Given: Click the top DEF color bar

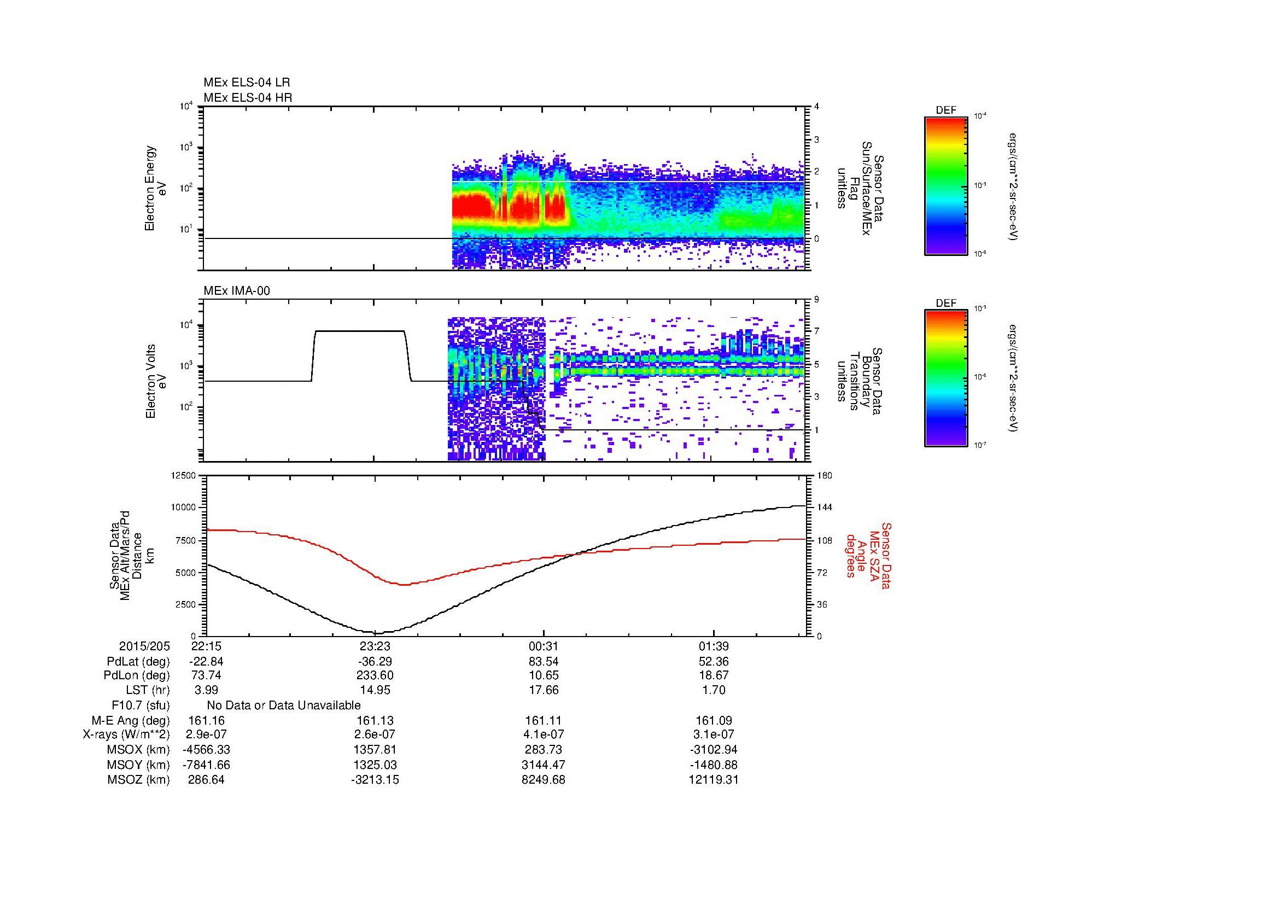Looking at the screenshot, I should pos(946,185).
